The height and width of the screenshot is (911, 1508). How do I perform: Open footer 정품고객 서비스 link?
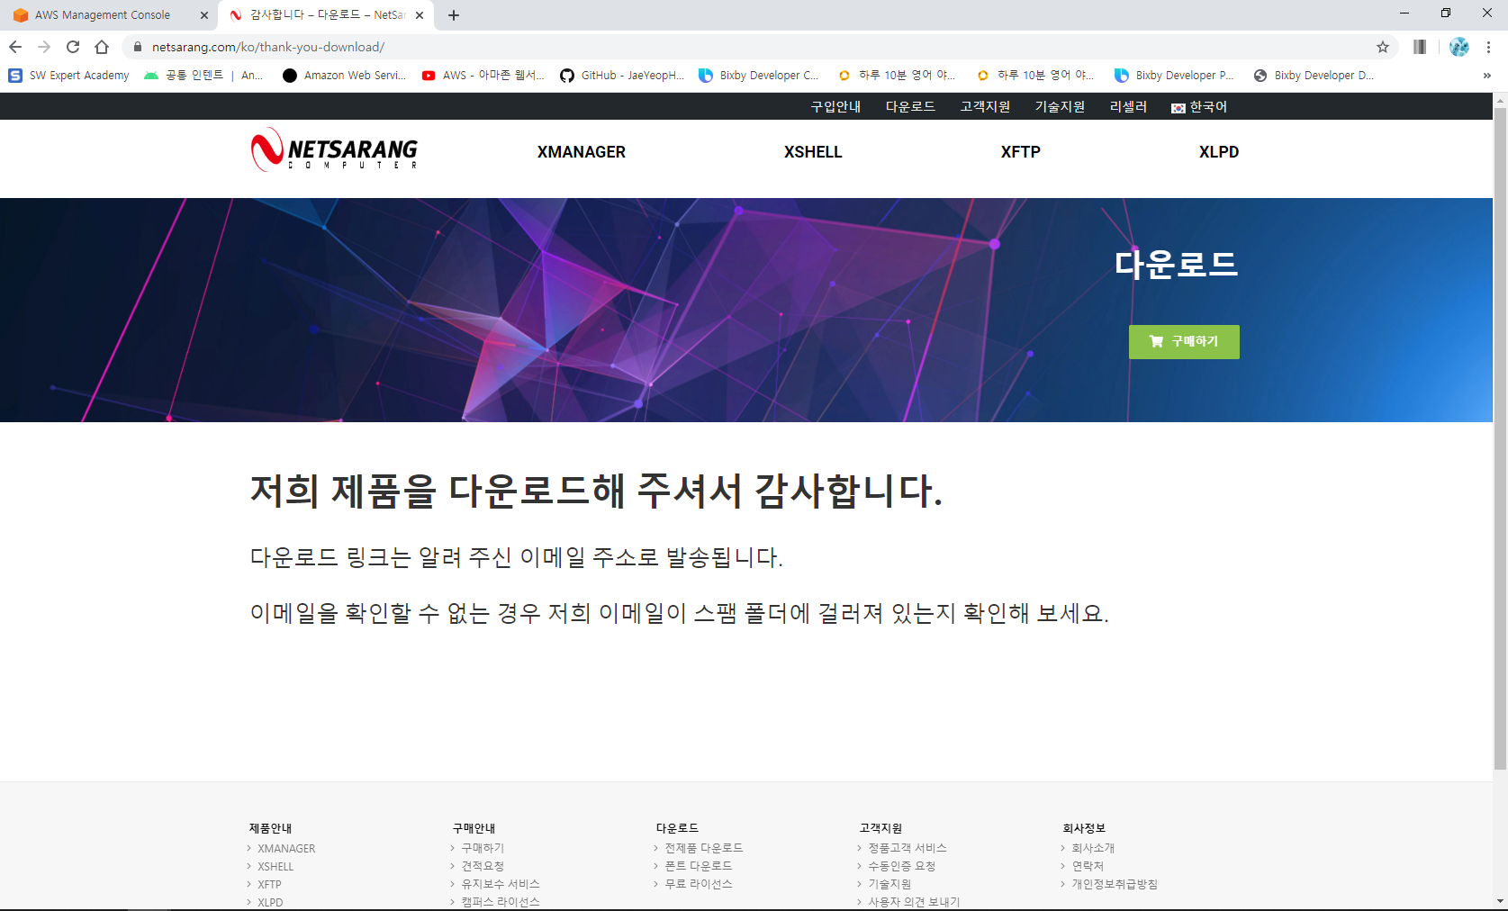[x=908, y=848]
